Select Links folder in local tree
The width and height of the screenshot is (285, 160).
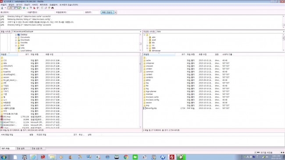point(22,48)
